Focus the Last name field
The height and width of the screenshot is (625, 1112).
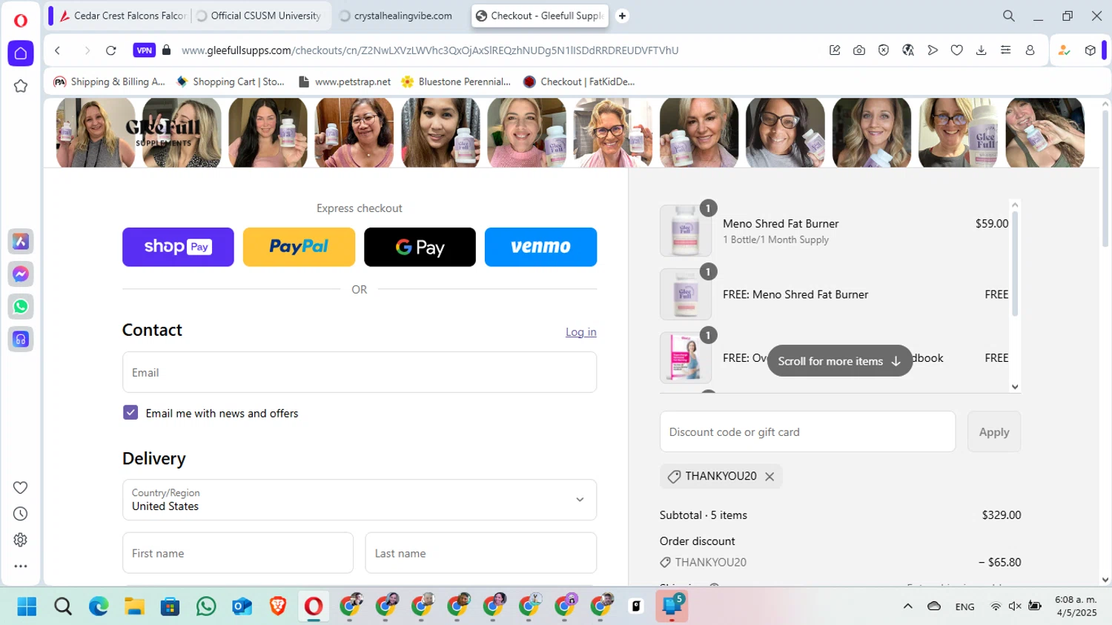pyautogui.click(x=481, y=553)
